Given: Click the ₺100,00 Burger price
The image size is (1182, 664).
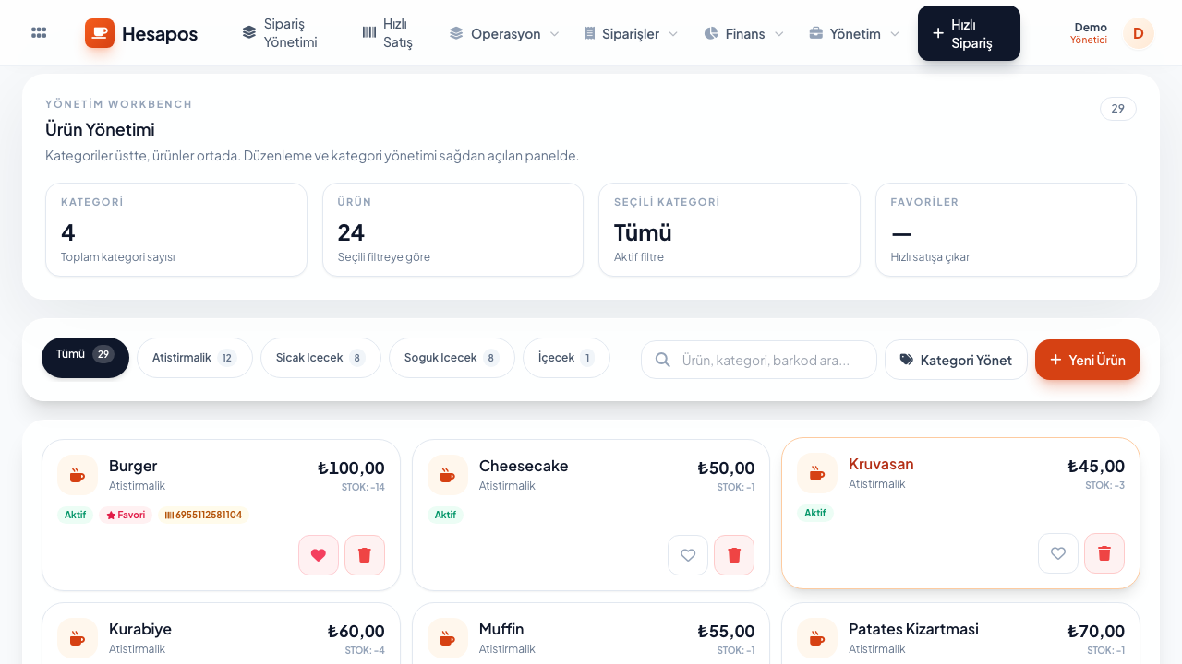Looking at the screenshot, I should 351,468.
